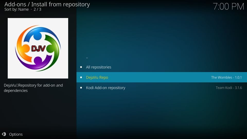The image size is (247, 139).
Task: Open the Options label text
Action: (16, 134)
